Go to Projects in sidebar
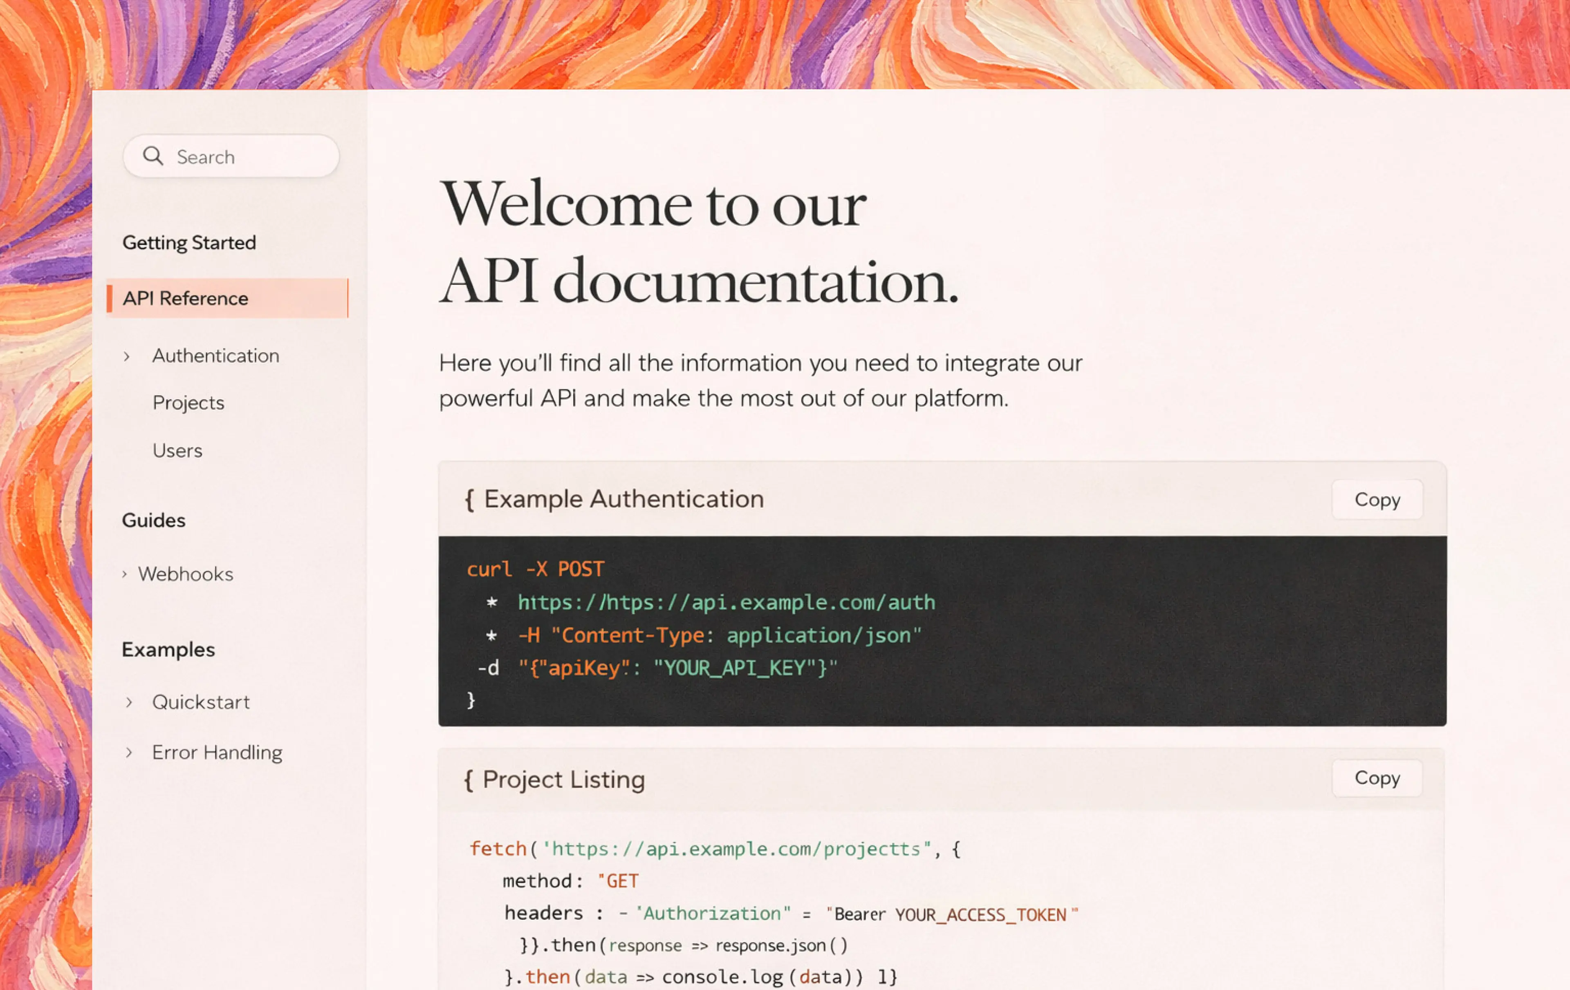 (x=188, y=403)
